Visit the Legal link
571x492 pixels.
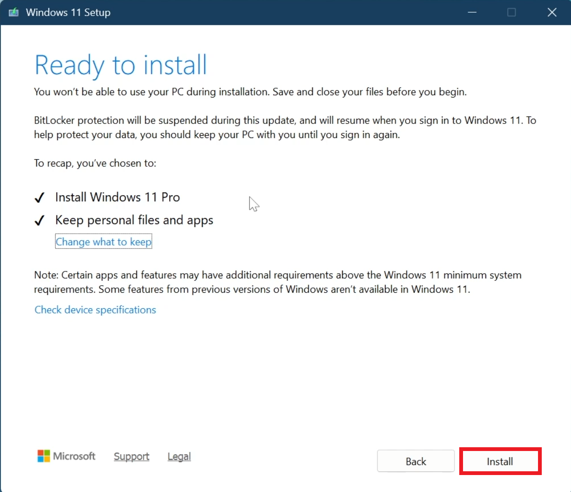tap(179, 456)
